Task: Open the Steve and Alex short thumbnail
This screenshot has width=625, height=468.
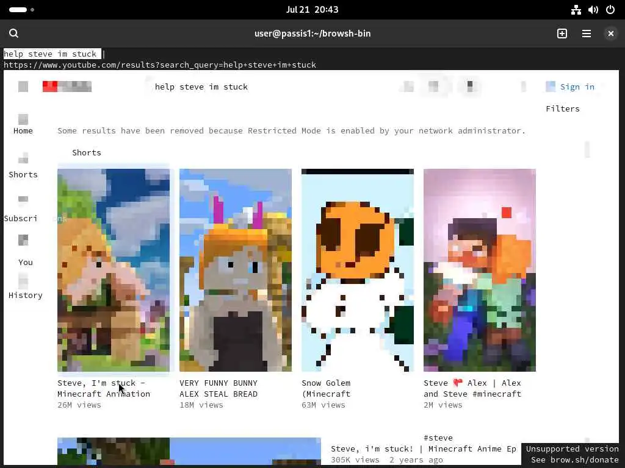Action: (x=480, y=270)
